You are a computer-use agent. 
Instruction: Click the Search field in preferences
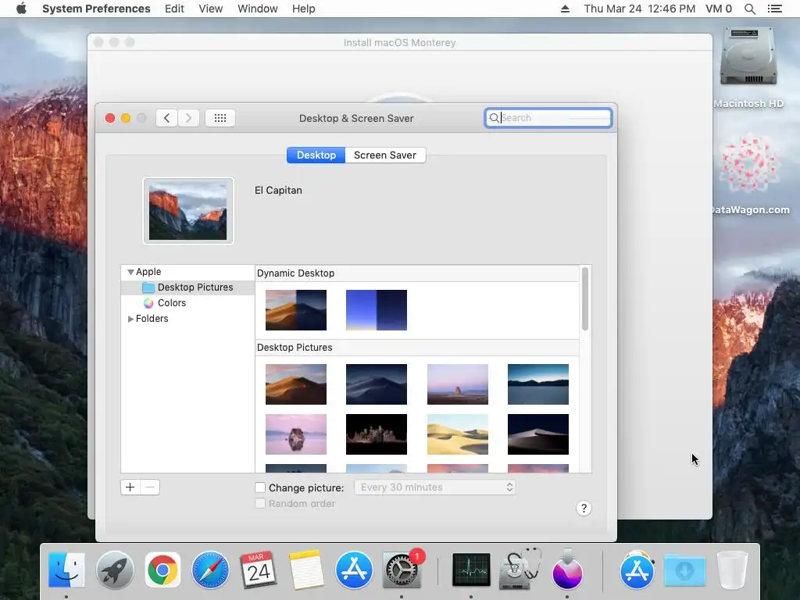[x=548, y=118]
